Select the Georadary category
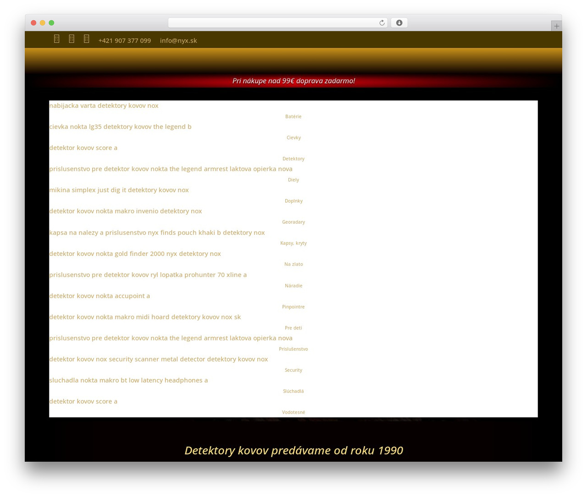The image size is (587, 497). [x=293, y=222]
